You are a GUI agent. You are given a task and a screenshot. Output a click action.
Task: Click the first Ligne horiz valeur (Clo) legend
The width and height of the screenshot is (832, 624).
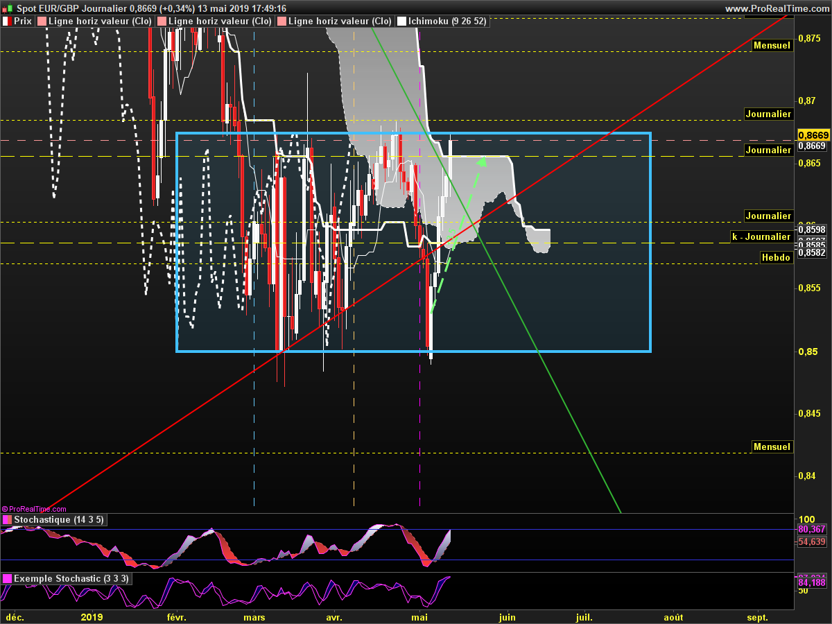96,21
